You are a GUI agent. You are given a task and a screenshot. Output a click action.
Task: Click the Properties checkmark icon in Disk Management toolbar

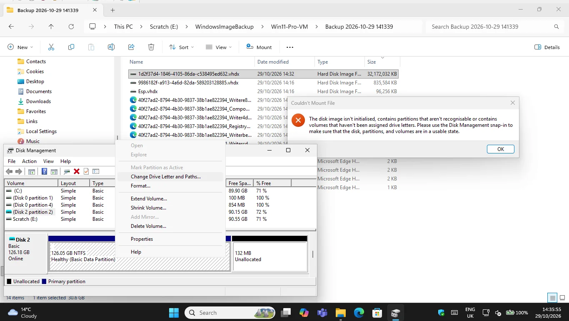[x=86, y=171]
